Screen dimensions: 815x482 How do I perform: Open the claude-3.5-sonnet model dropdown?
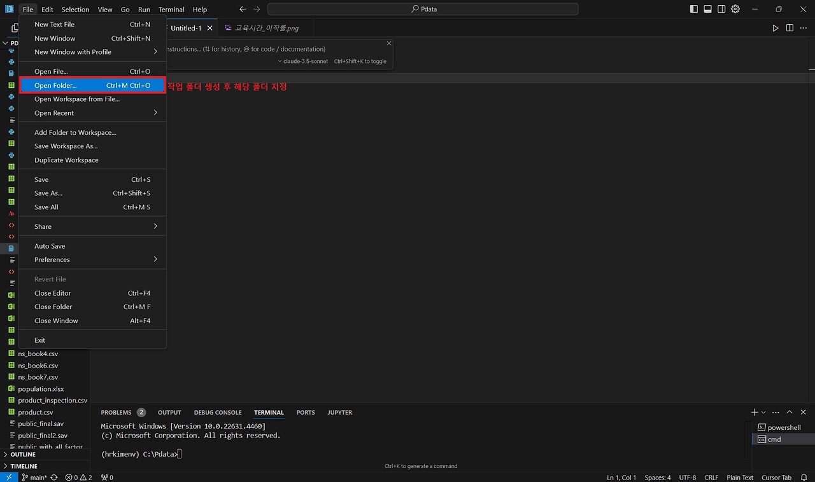tap(302, 61)
